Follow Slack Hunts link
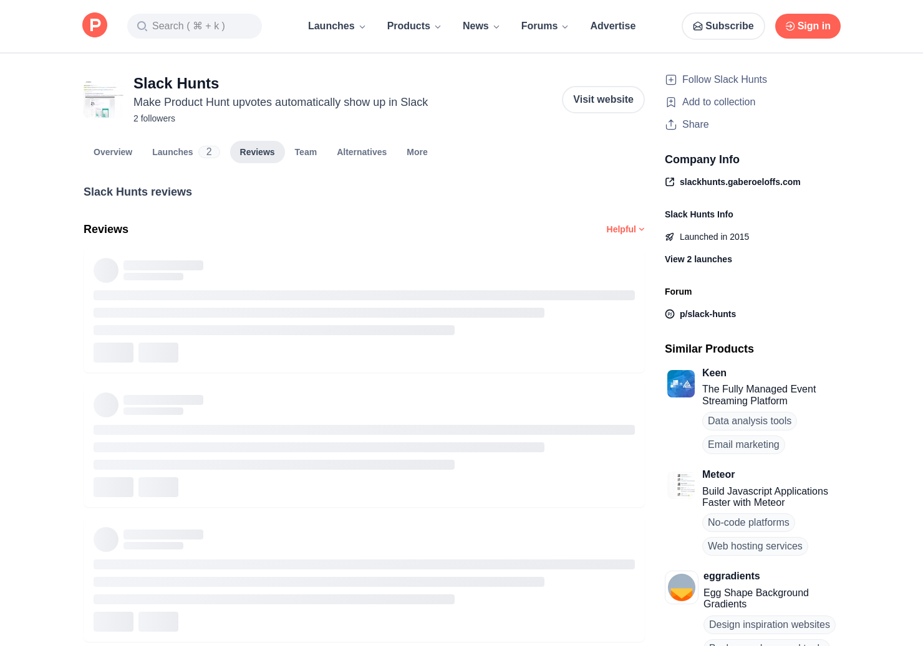 coord(725,80)
